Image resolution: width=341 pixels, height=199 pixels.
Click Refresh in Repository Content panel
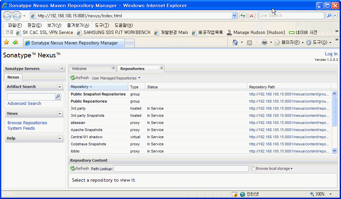pyautogui.click(x=80, y=168)
